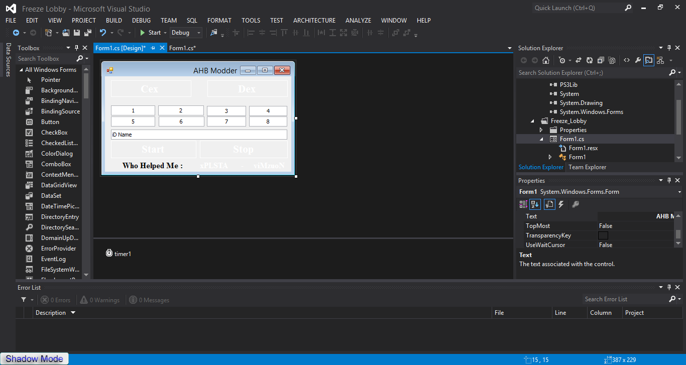The image size is (686, 365).
Task: Click the Navigate Backward toolbar arrow
Action: tap(16, 33)
